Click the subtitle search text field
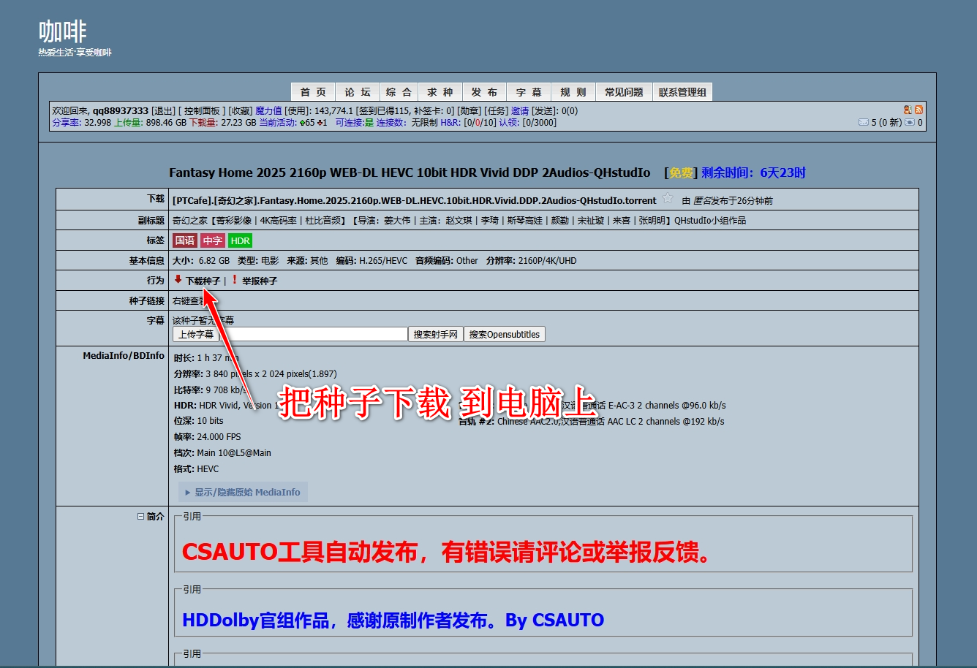 click(x=314, y=334)
